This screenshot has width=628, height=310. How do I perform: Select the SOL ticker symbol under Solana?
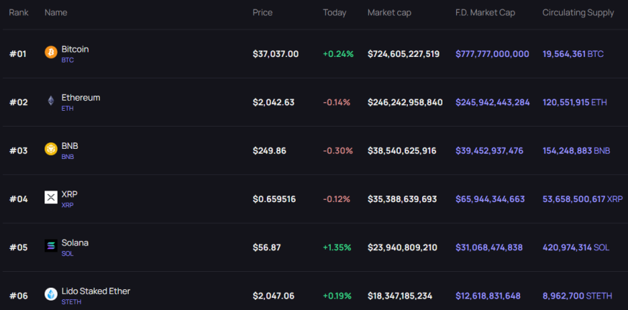pos(68,253)
